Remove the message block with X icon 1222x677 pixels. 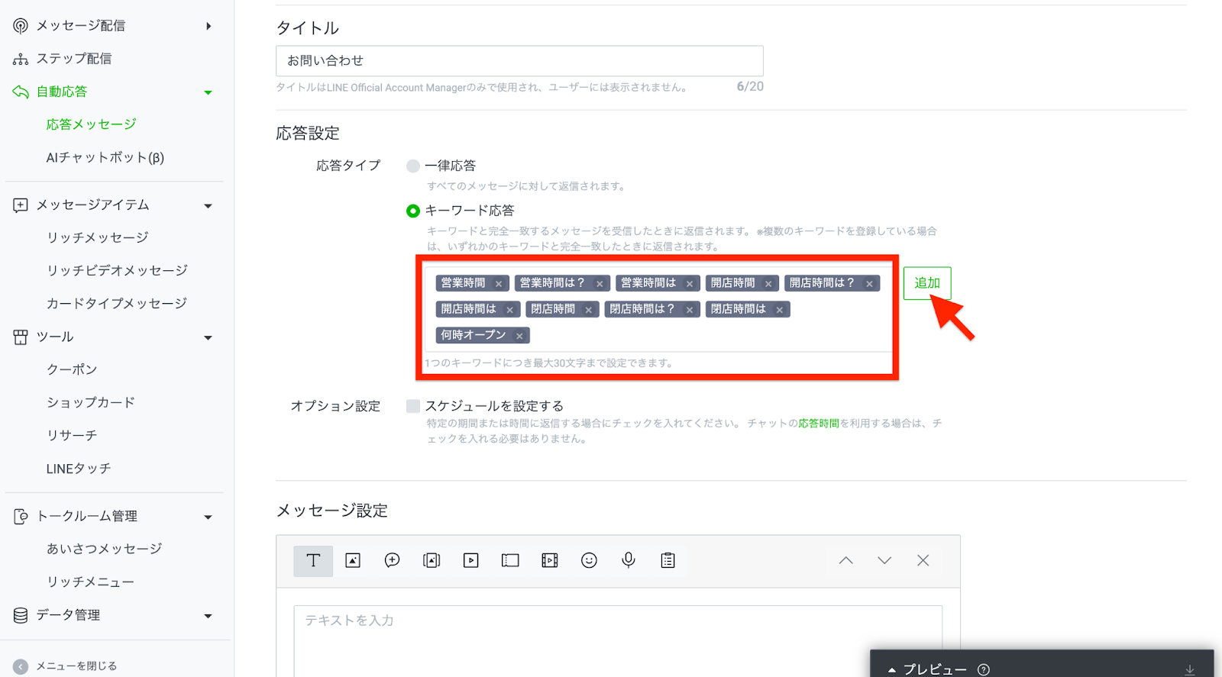tap(923, 560)
